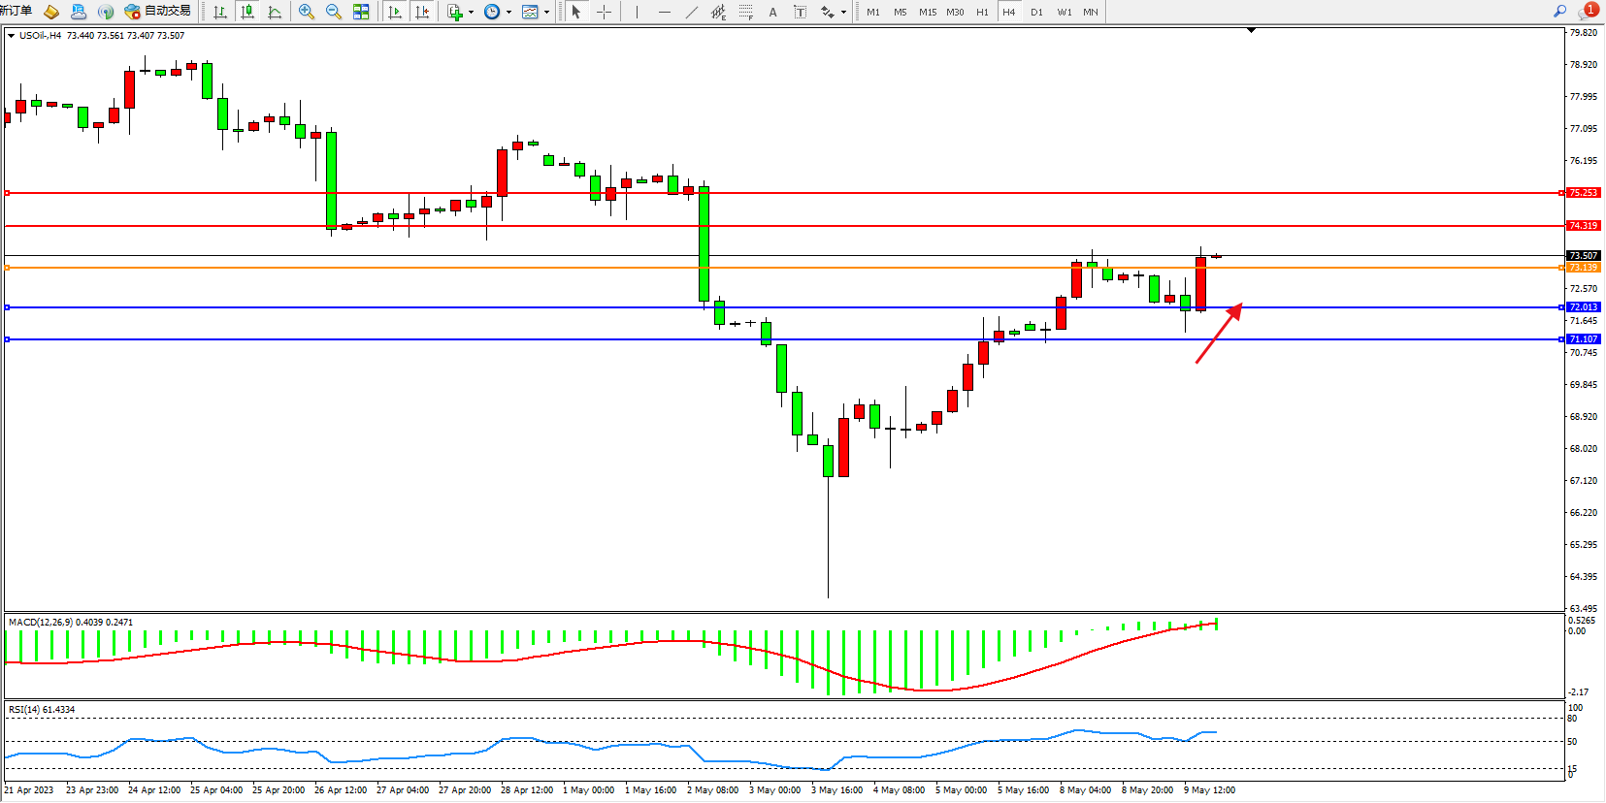This screenshot has height=803, width=1606.
Task: Expand the periodicity clock dropdown arrow
Action: 508,13
